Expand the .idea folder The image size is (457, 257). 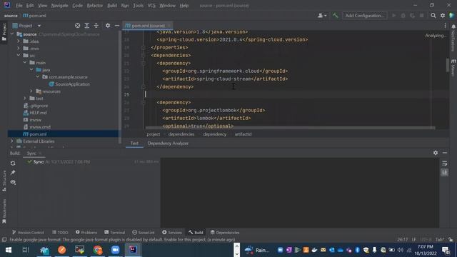pos(19,41)
